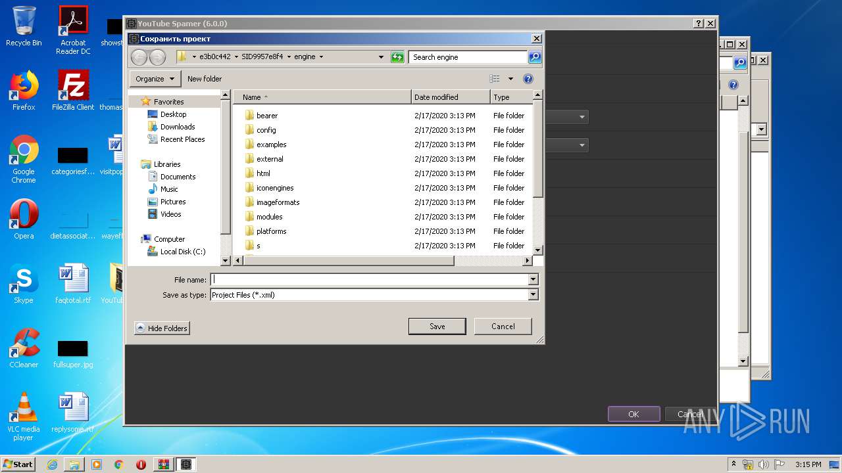The width and height of the screenshot is (842, 473).
Task: Open the Change your view icon
Action: [x=495, y=79]
